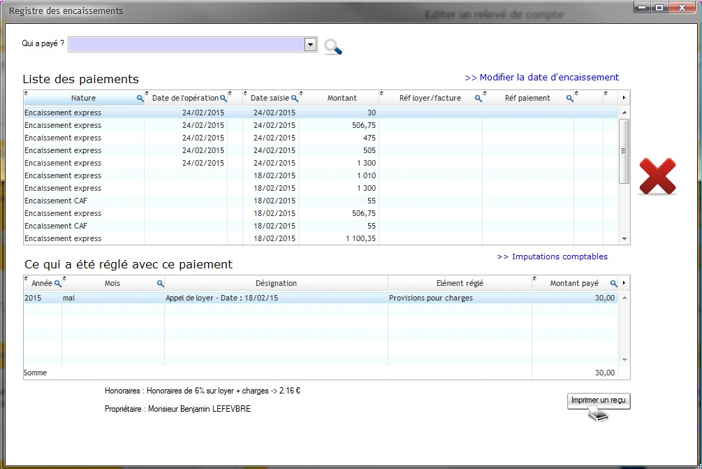702x469 pixels.
Task: Select the 18/02/2015 payment of 506,75
Action: [x=321, y=213]
